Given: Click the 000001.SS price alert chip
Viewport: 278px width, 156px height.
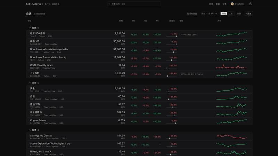Looking at the screenshot, I should [191, 74].
